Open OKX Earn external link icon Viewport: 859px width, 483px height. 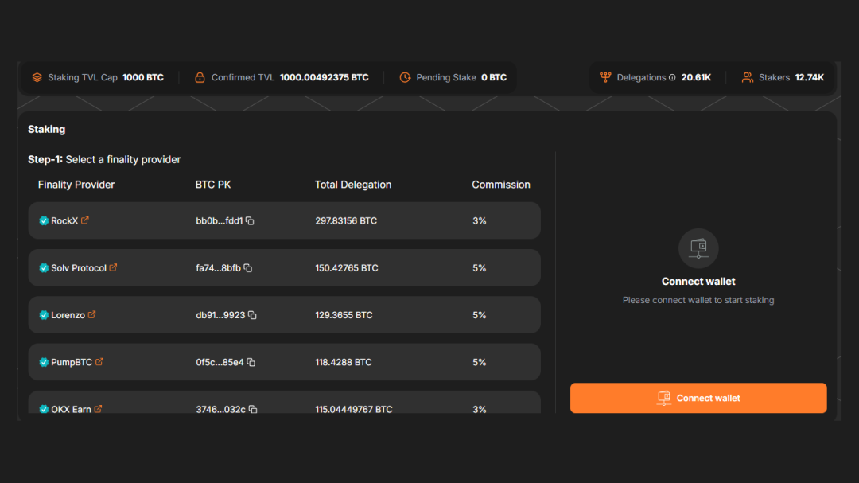click(x=98, y=409)
